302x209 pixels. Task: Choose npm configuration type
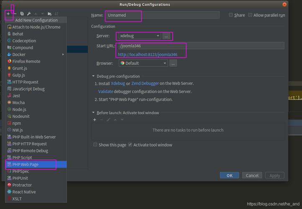(36, 123)
